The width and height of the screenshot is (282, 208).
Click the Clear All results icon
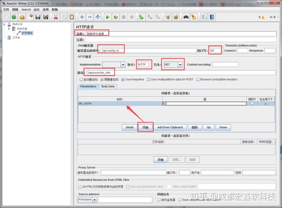176,17
